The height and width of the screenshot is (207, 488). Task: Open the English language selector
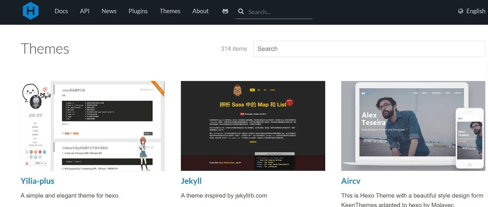475,11
